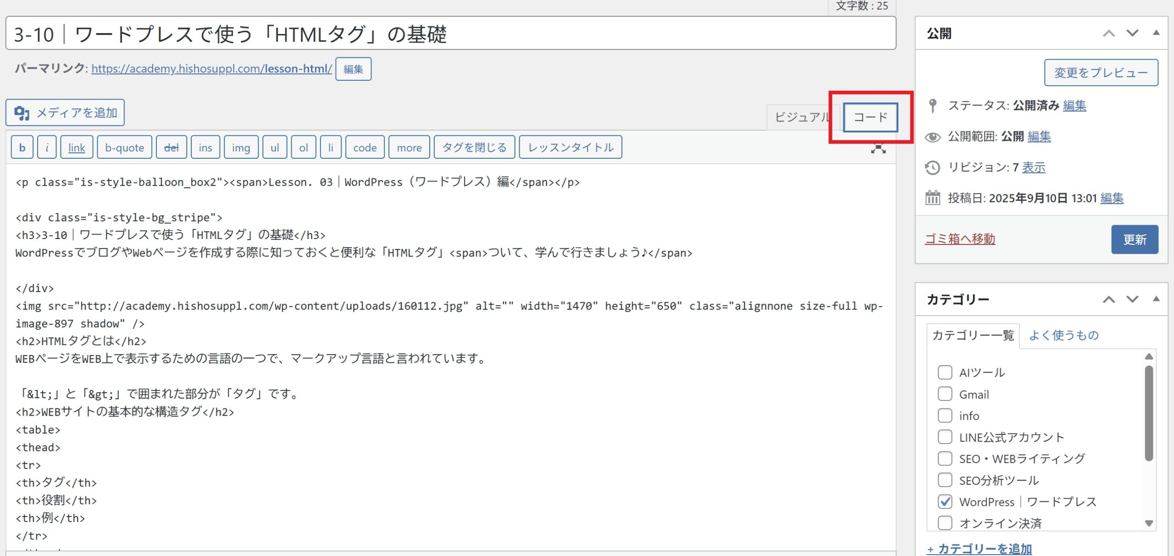1174x556 pixels.
Task: Uncheck WordPress｜ワードプレス category
Action: (x=945, y=501)
